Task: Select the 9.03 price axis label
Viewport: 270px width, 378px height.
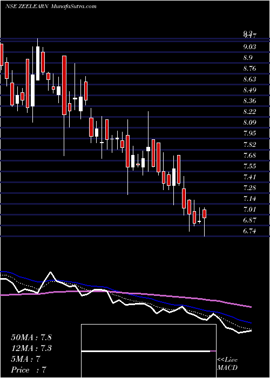Action: coord(249,47)
